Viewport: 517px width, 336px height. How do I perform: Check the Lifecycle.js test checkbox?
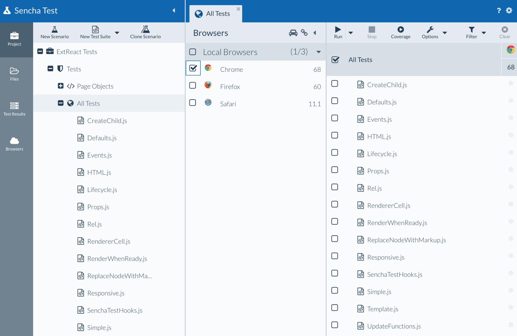click(x=335, y=153)
